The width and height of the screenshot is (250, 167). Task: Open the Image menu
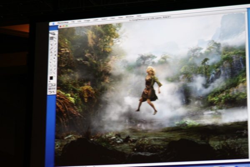tap(87, 20)
